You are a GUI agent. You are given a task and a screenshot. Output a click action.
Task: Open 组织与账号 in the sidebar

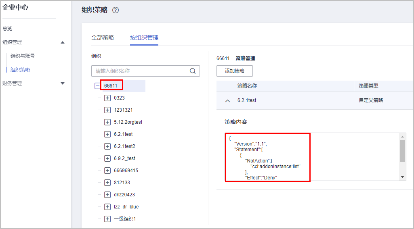pos(23,56)
